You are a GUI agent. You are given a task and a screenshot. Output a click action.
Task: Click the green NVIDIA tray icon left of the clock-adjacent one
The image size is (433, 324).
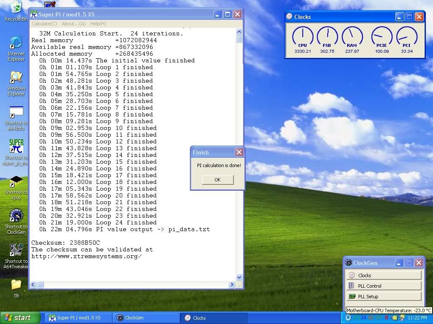pyautogui.click(x=394, y=318)
